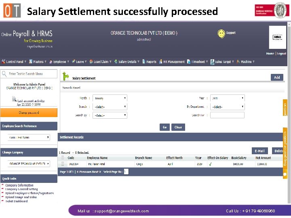This screenshot has height=218, width=291.
Task: Open the Machine menu
Action: coord(245,62)
